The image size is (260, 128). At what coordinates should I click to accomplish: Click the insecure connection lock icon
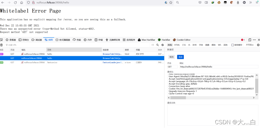33,2
